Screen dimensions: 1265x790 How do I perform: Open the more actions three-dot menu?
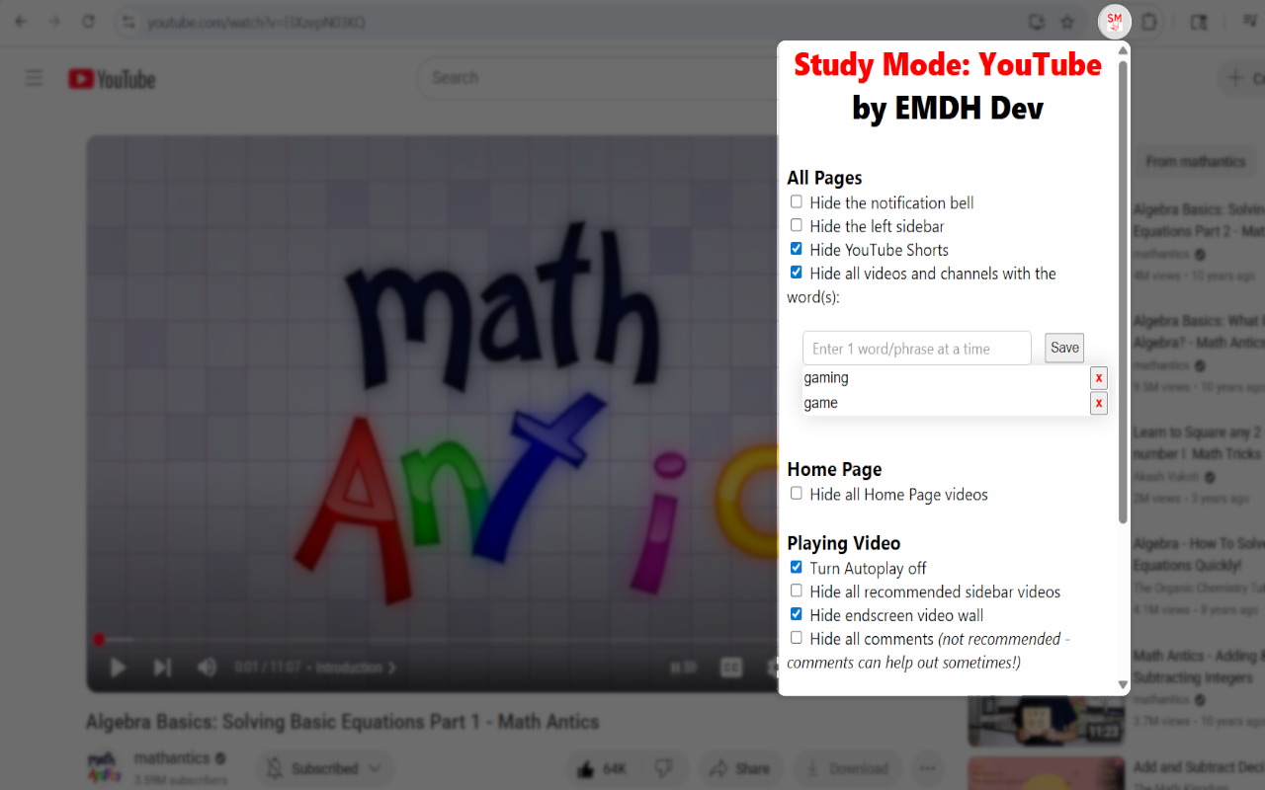click(927, 767)
